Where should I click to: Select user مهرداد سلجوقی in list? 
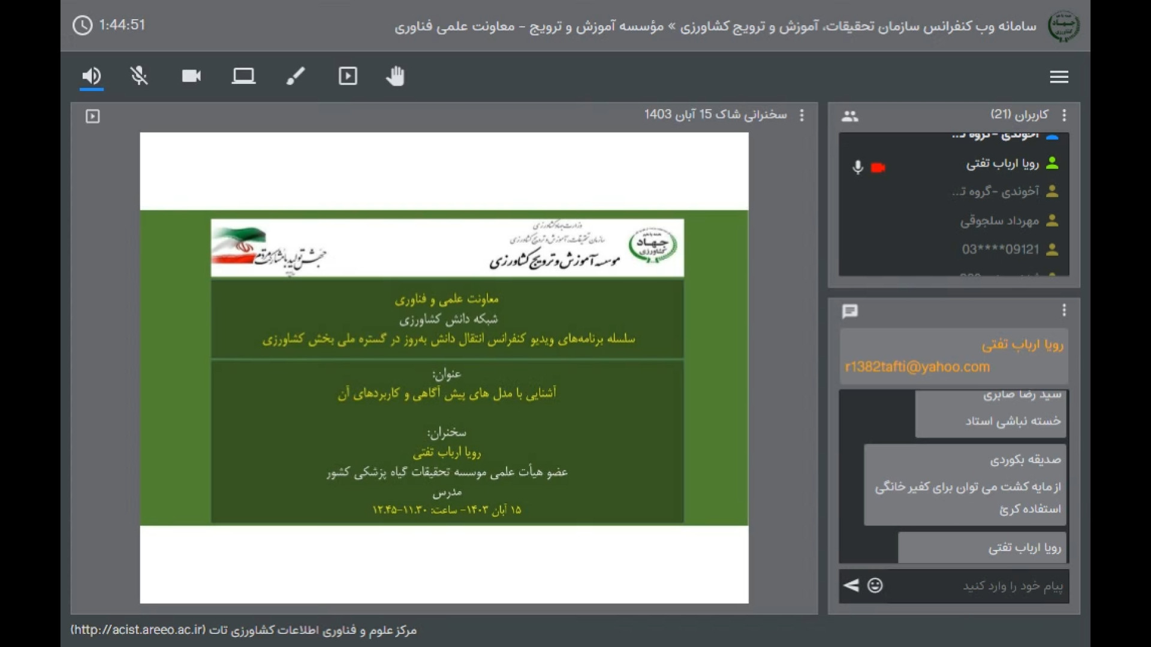point(999,220)
